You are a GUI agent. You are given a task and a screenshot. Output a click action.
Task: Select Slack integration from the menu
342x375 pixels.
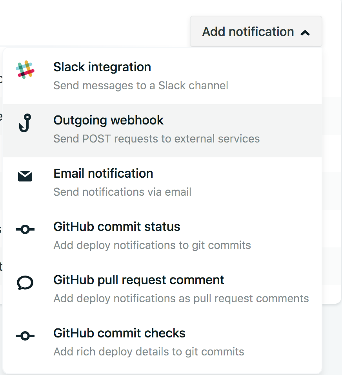pos(102,67)
